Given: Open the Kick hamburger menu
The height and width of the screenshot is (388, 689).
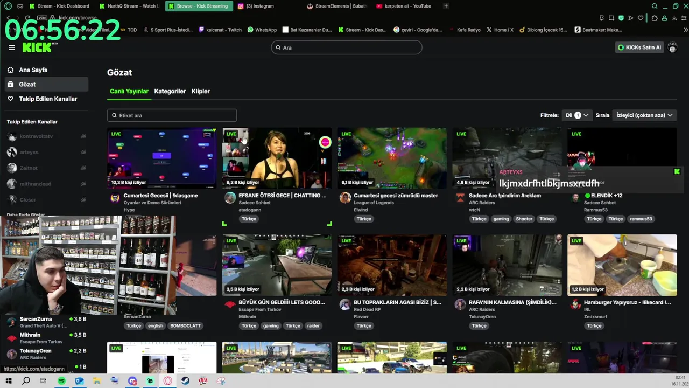Looking at the screenshot, I should (x=12, y=47).
